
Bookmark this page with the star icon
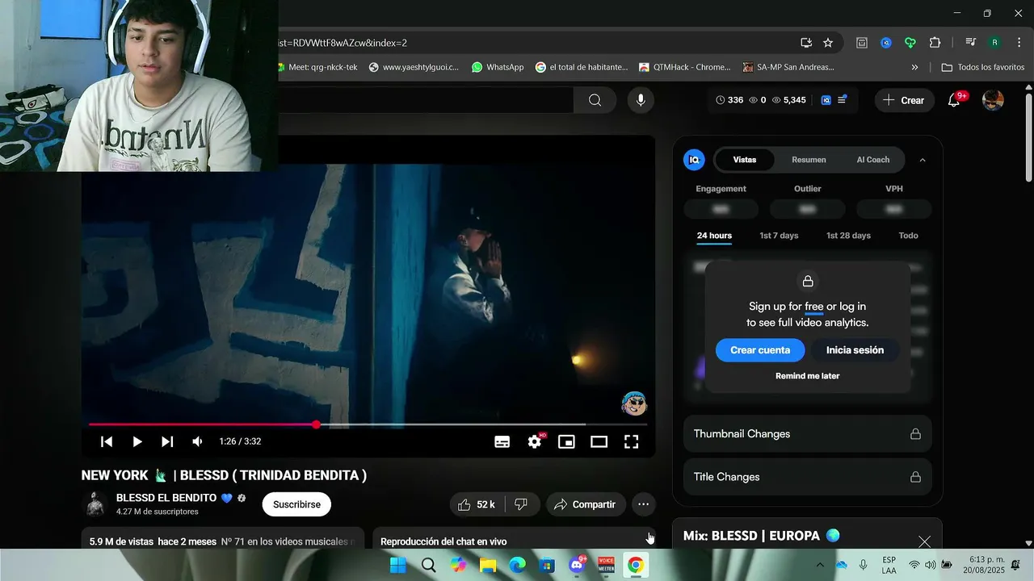click(828, 43)
